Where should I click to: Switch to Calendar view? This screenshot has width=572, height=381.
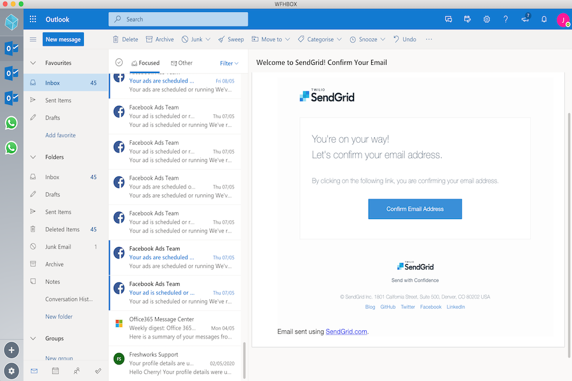55,371
